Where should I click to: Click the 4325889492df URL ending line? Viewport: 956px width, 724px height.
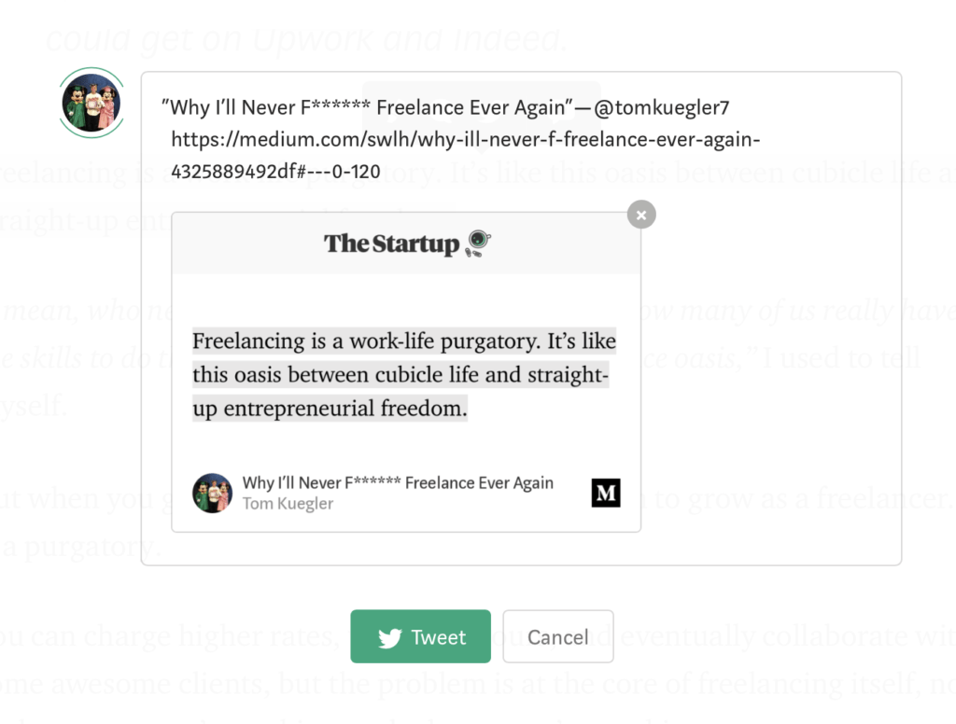click(275, 172)
